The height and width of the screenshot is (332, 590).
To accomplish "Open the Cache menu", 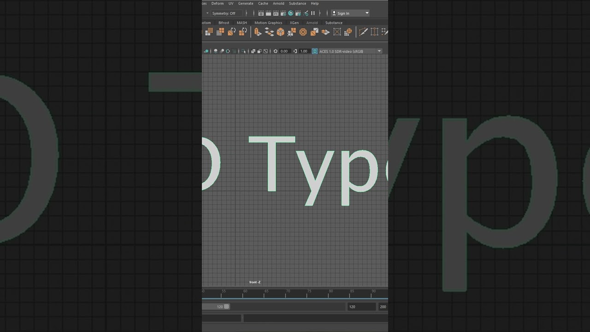I will [263, 3].
